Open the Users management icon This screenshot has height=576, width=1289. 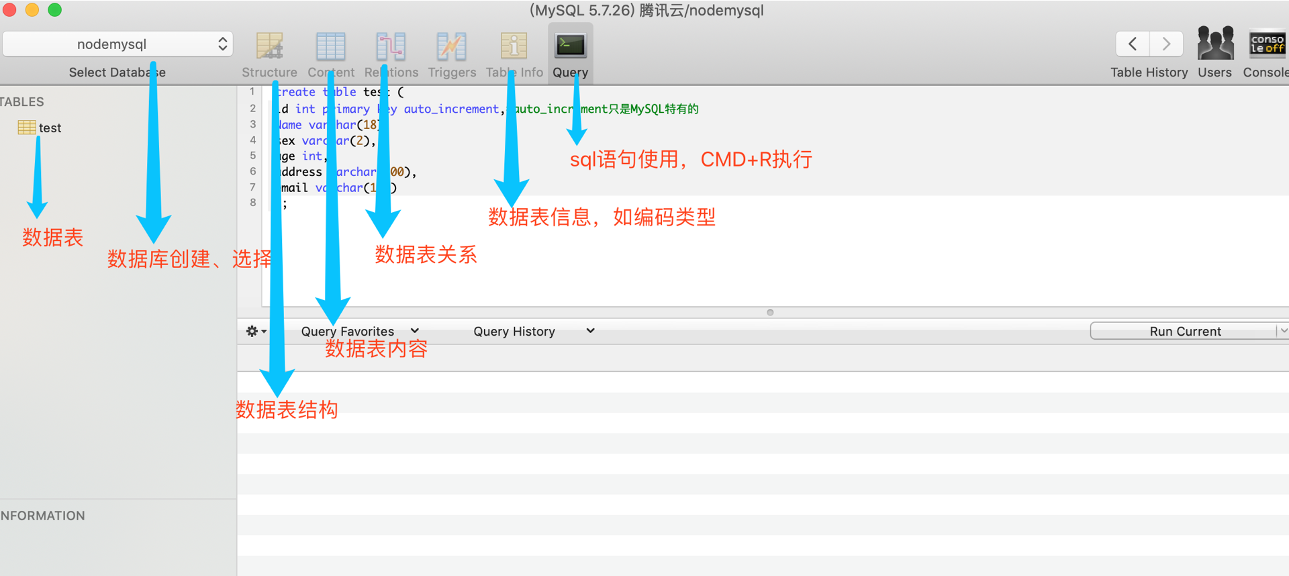(x=1215, y=44)
